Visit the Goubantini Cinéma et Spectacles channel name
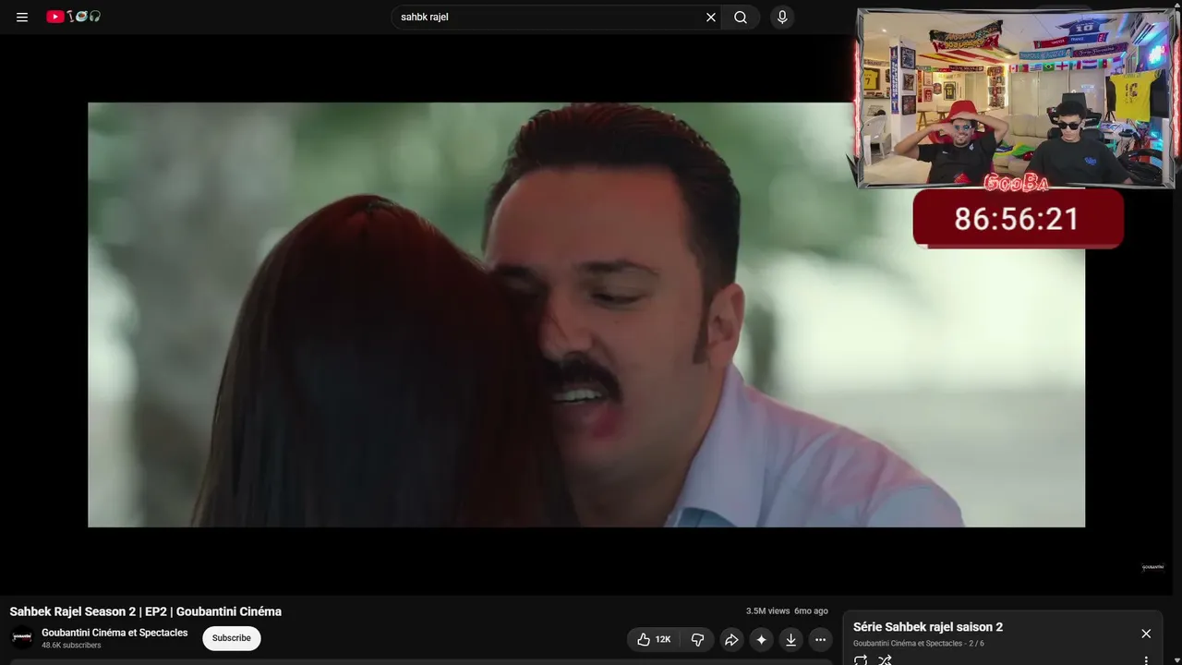The height and width of the screenshot is (665, 1182). pos(115,633)
